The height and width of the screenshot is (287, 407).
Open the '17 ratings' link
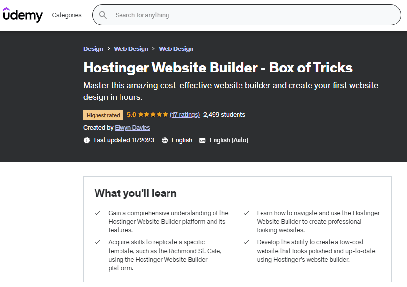(185, 115)
